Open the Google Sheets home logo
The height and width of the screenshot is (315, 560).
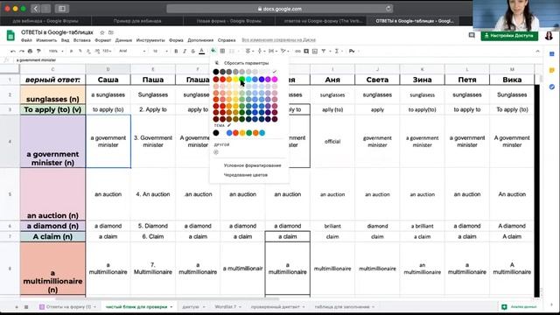(x=10, y=35)
